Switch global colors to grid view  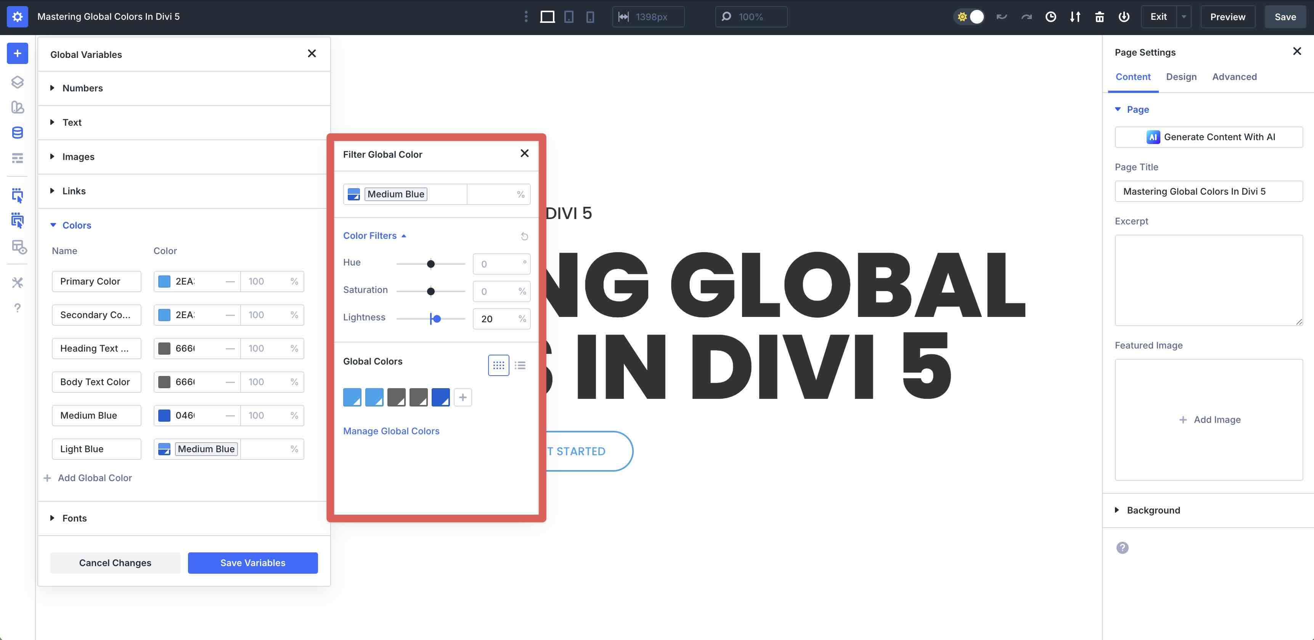[498, 365]
